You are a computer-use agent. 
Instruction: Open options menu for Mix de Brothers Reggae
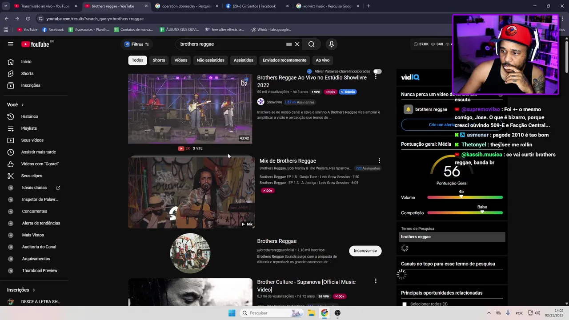tap(379, 161)
